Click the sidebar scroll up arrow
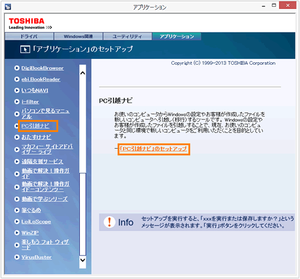 tap(83, 73)
